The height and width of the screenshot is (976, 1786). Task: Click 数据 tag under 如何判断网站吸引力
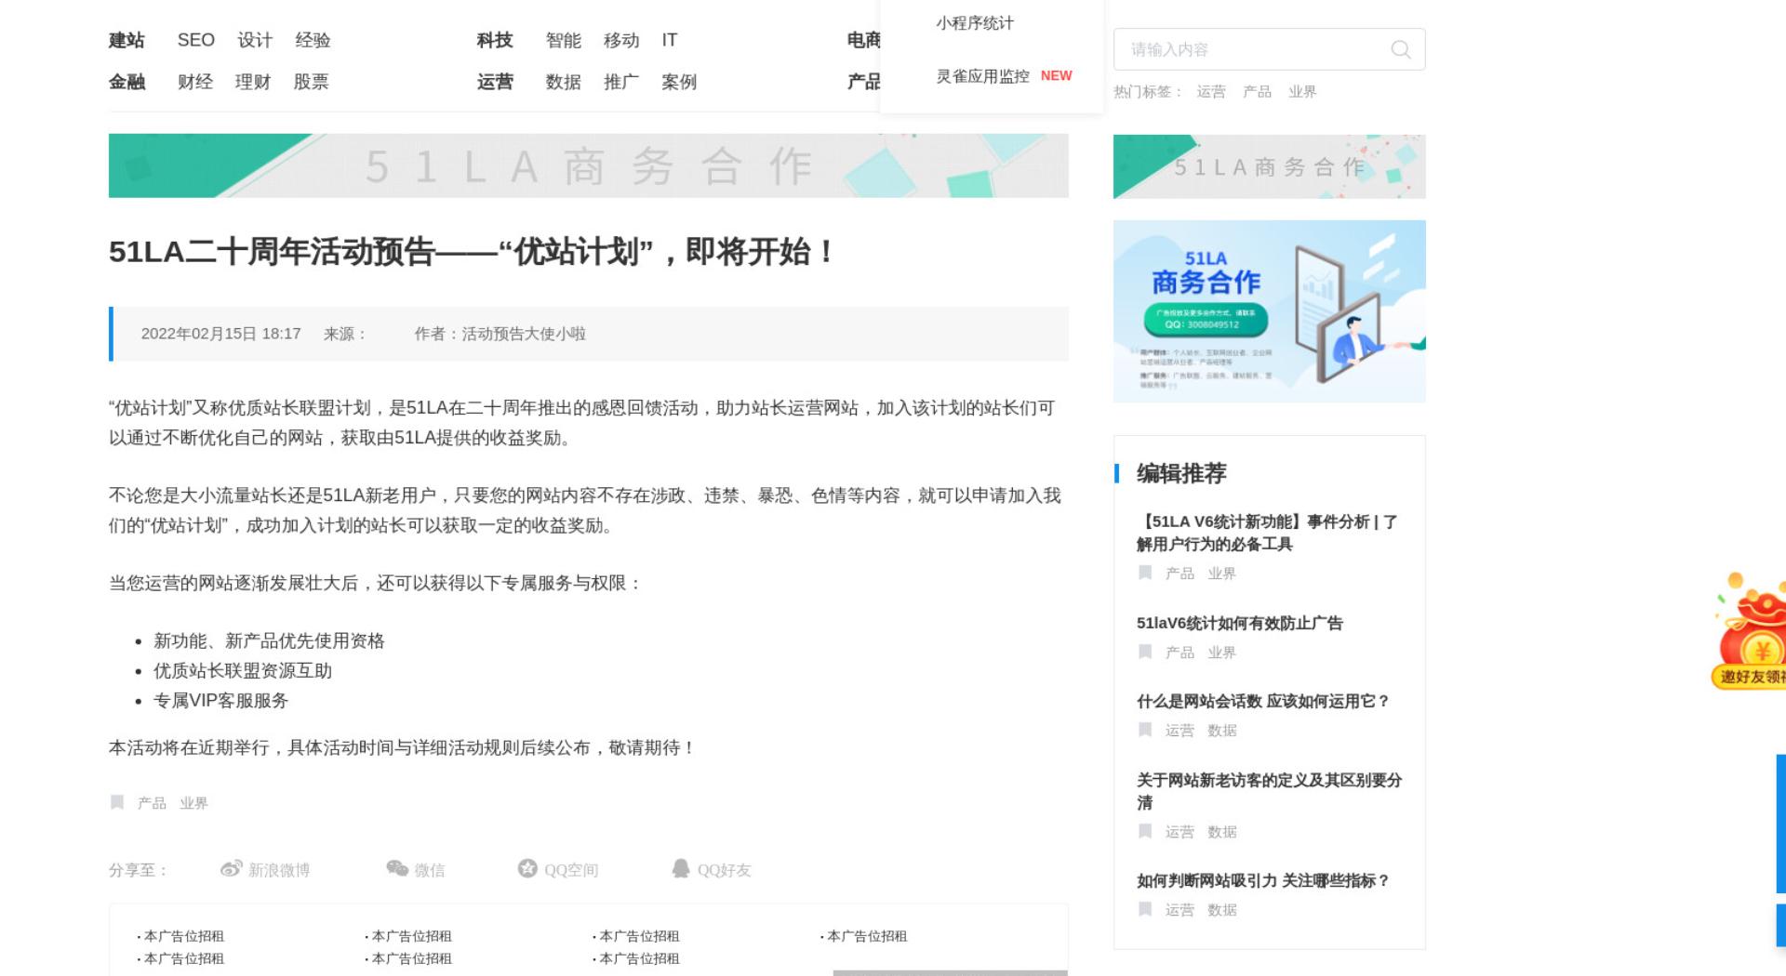tap(1222, 909)
